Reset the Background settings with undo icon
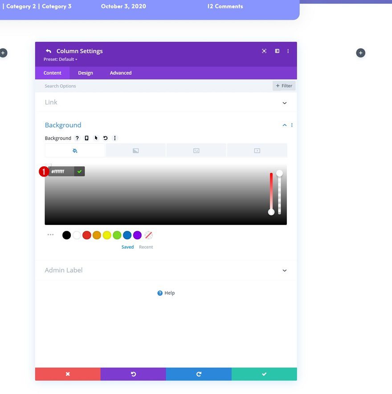Image resolution: width=392 pixels, height=394 pixels. point(105,138)
